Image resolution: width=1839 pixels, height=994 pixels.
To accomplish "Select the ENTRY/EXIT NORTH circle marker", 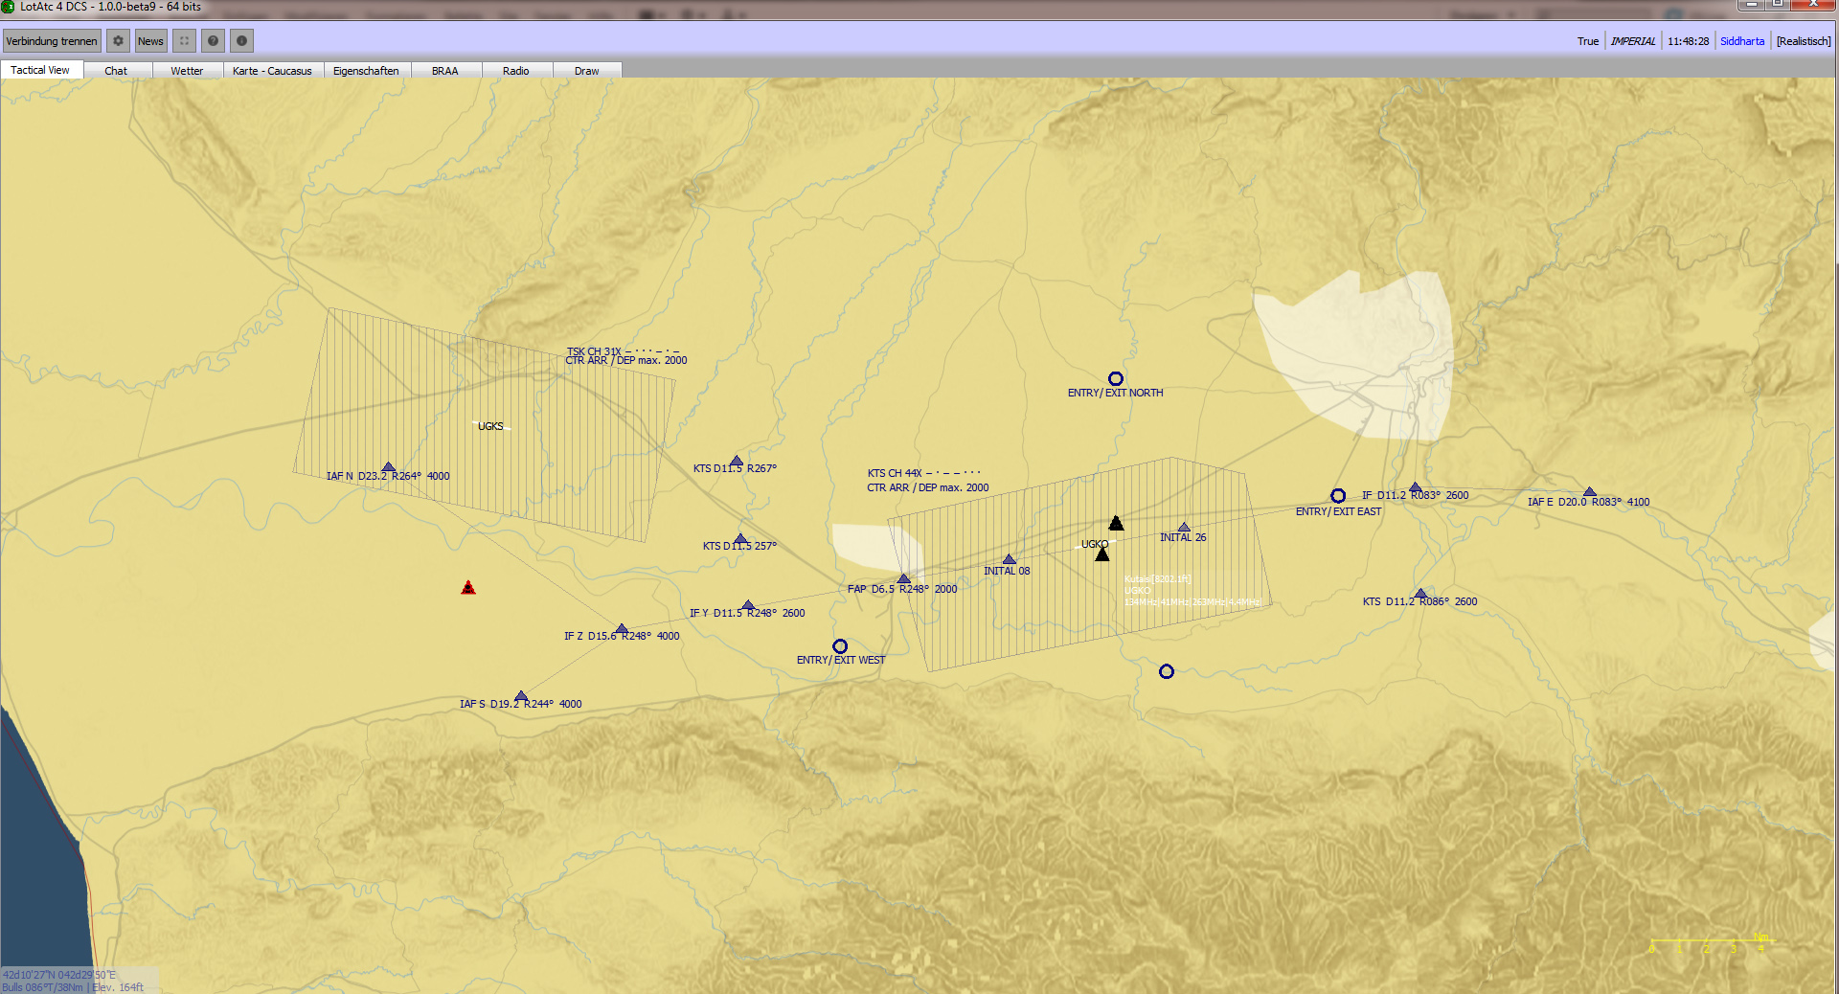I will 1115,379.
